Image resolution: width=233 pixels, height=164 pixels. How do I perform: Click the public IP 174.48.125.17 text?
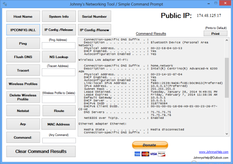coord(209,15)
